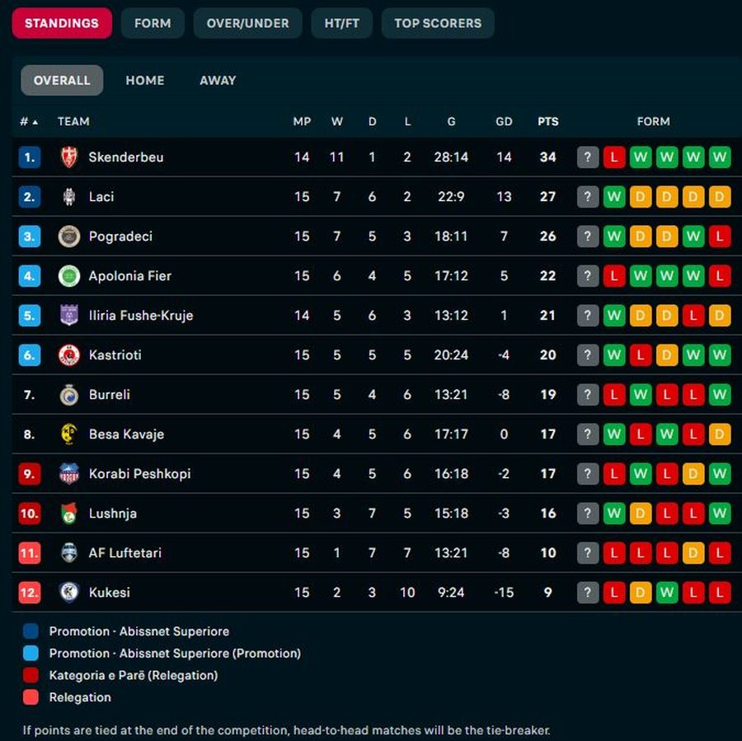Image resolution: width=742 pixels, height=741 pixels.
Task: Select the Overall standings filter
Action: click(62, 80)
